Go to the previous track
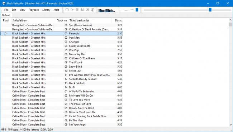This screenshot has height=132, width=233. pos(82,10)
